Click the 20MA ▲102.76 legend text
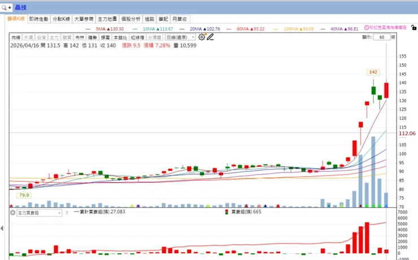Screen dimensions: 418x260 (x=204, y=29)
